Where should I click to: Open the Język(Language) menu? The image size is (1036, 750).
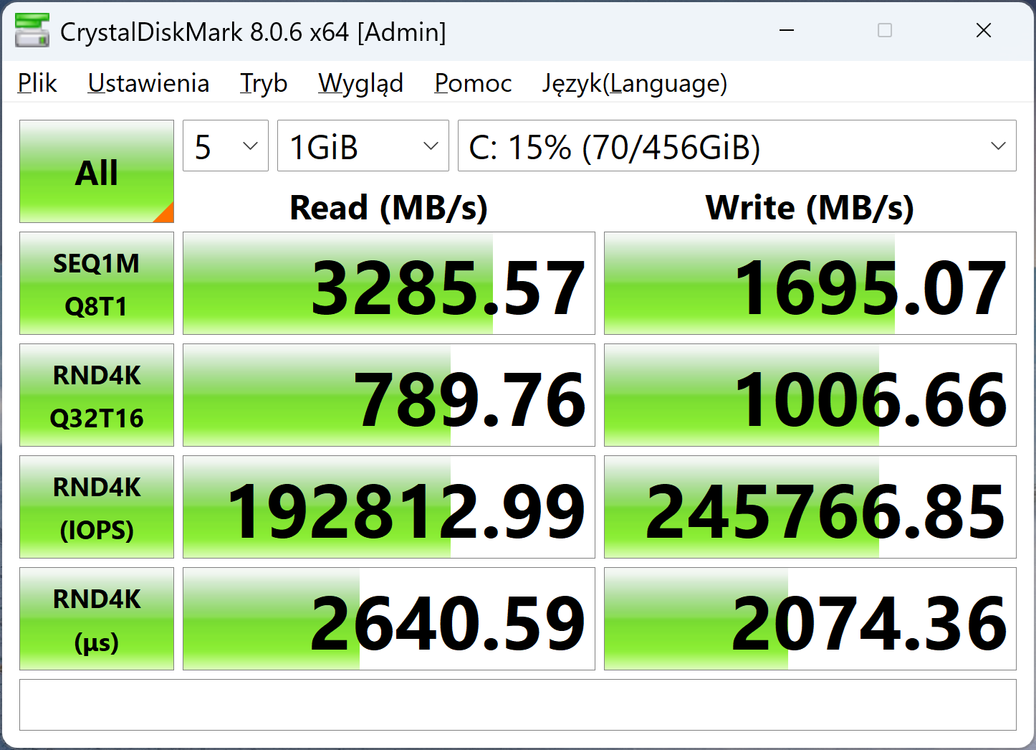click(634, 83)
